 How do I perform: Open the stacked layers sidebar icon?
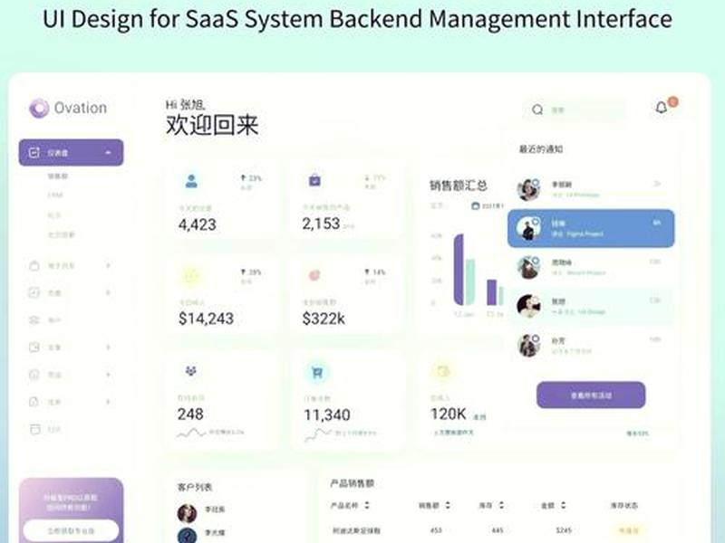pos(34,320)
